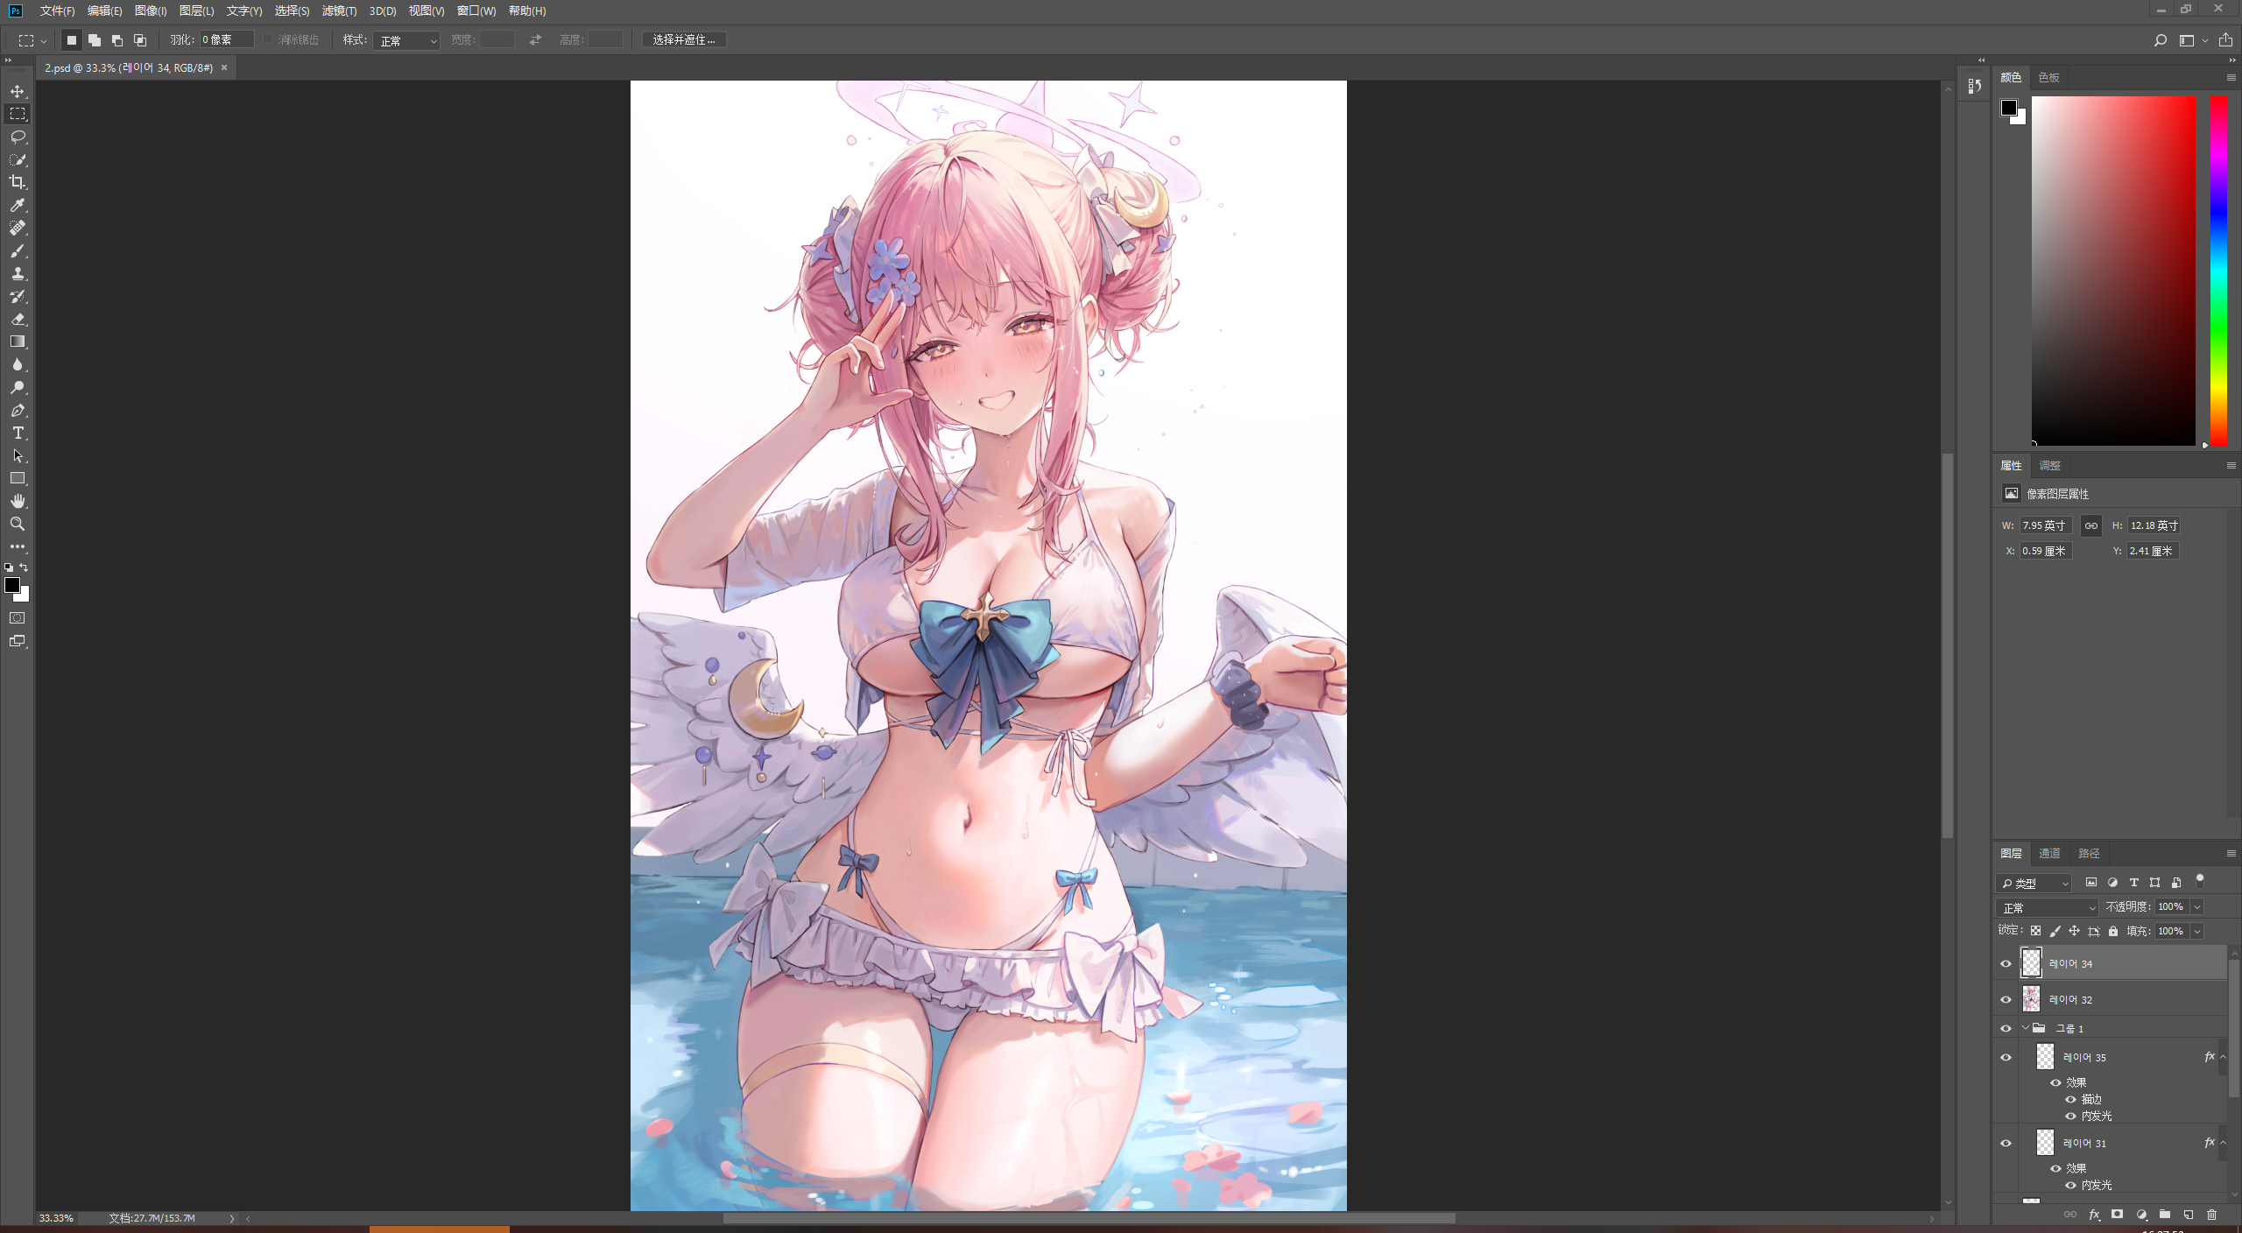The width and height of the screenshot is (2242, 1233).
Task: Select the Eraser tool
Action: point(18,319)
